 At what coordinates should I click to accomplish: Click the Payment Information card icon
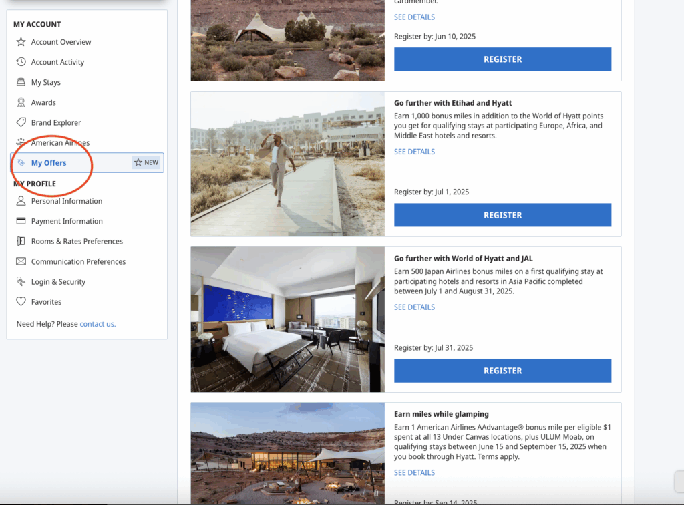point(21,221)
